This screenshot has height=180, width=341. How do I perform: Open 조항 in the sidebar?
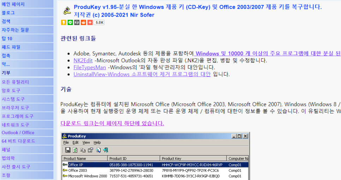click(26, 175)
